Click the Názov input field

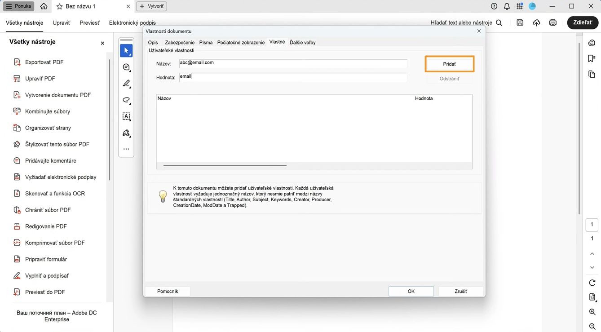pos(293,63)
